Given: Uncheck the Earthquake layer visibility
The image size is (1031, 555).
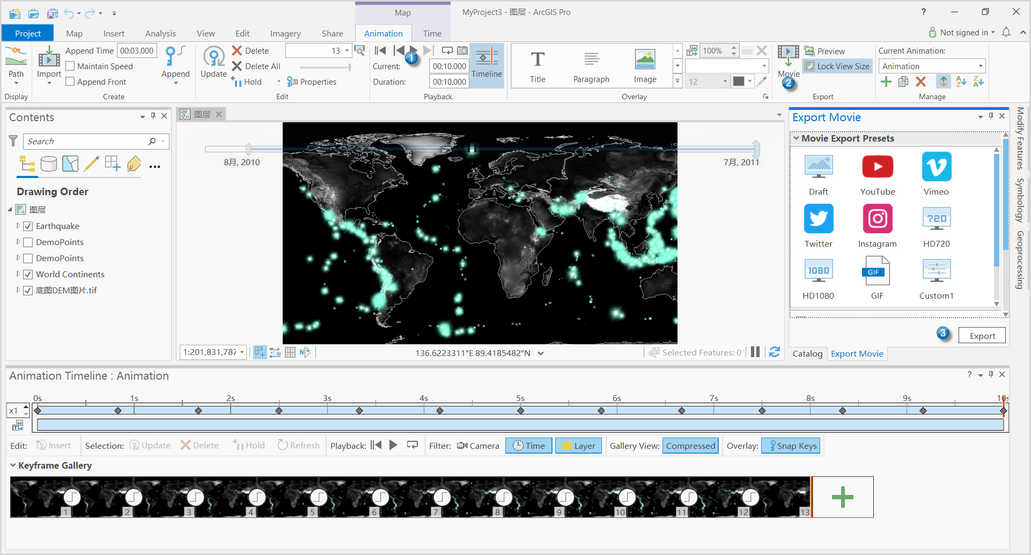Looking at the screenshot, I should click(28, 226).
